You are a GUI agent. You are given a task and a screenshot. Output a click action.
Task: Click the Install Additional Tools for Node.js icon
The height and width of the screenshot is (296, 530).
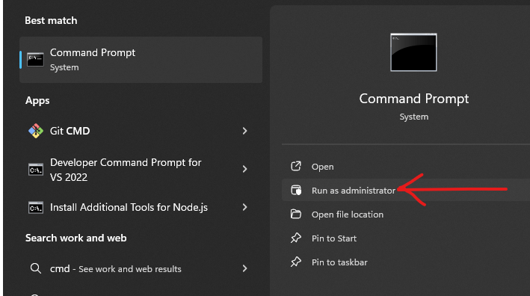[35, 208]
